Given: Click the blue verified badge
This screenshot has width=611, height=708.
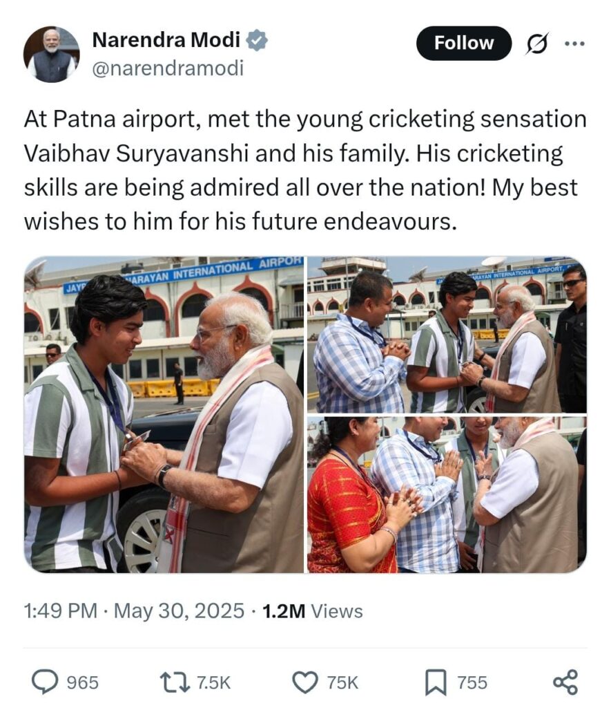Looking at the screenshot, I should coord(257,40).
